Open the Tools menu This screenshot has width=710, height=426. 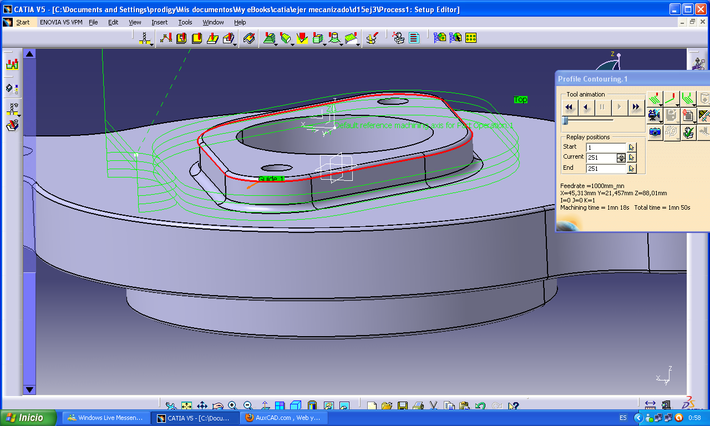click(185, 22)
